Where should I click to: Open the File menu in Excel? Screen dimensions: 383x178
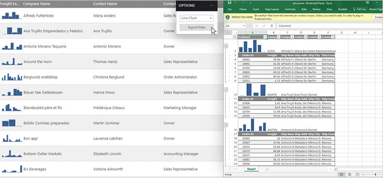click(x=229, y=9)
